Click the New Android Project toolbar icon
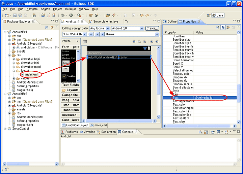 (43, 15)
